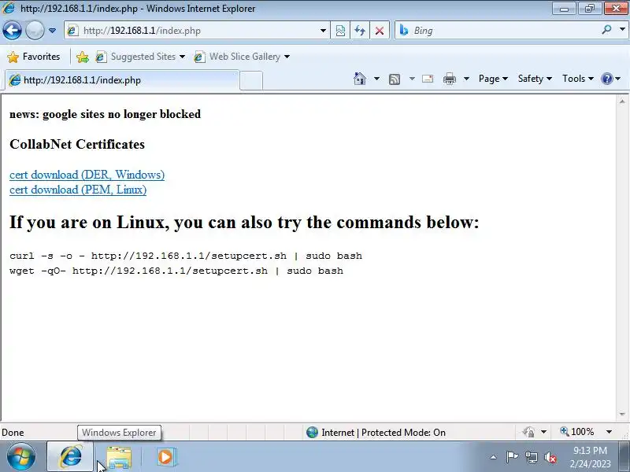Screen dimensions: 630x472
Task: Add page to Favorites bar icon
Action: [x=83, y=57]
